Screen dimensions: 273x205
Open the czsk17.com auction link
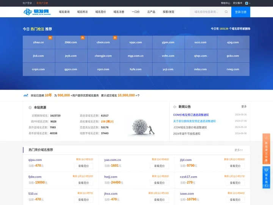pos(188,177)
